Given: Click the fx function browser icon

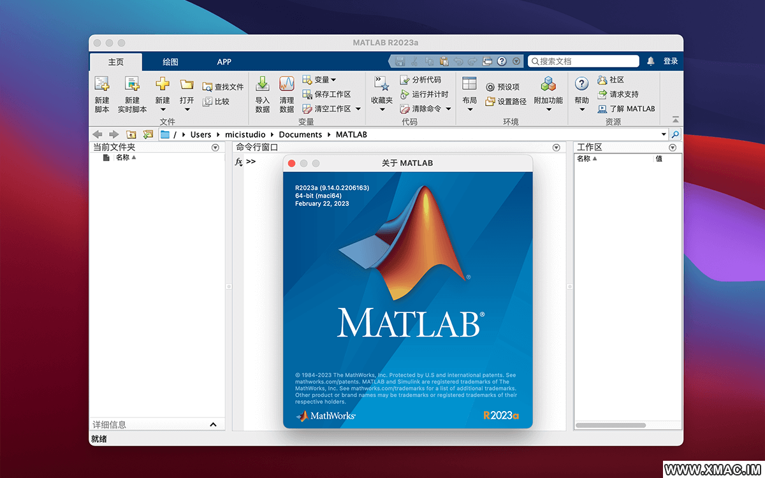Looking at the screenshot, I should (239, 162).
